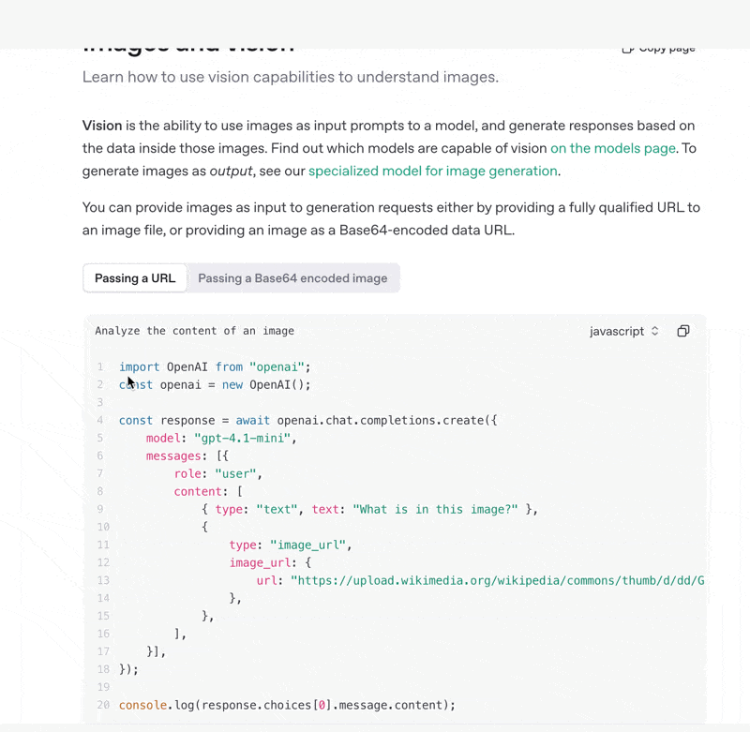
Task: Click the console.log line of code
Action: pos(287,705)
